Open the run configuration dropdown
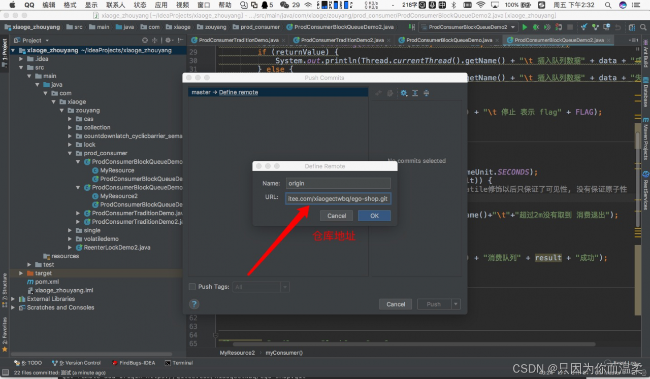This screenshot has height=379, width=650. point(468,27)
